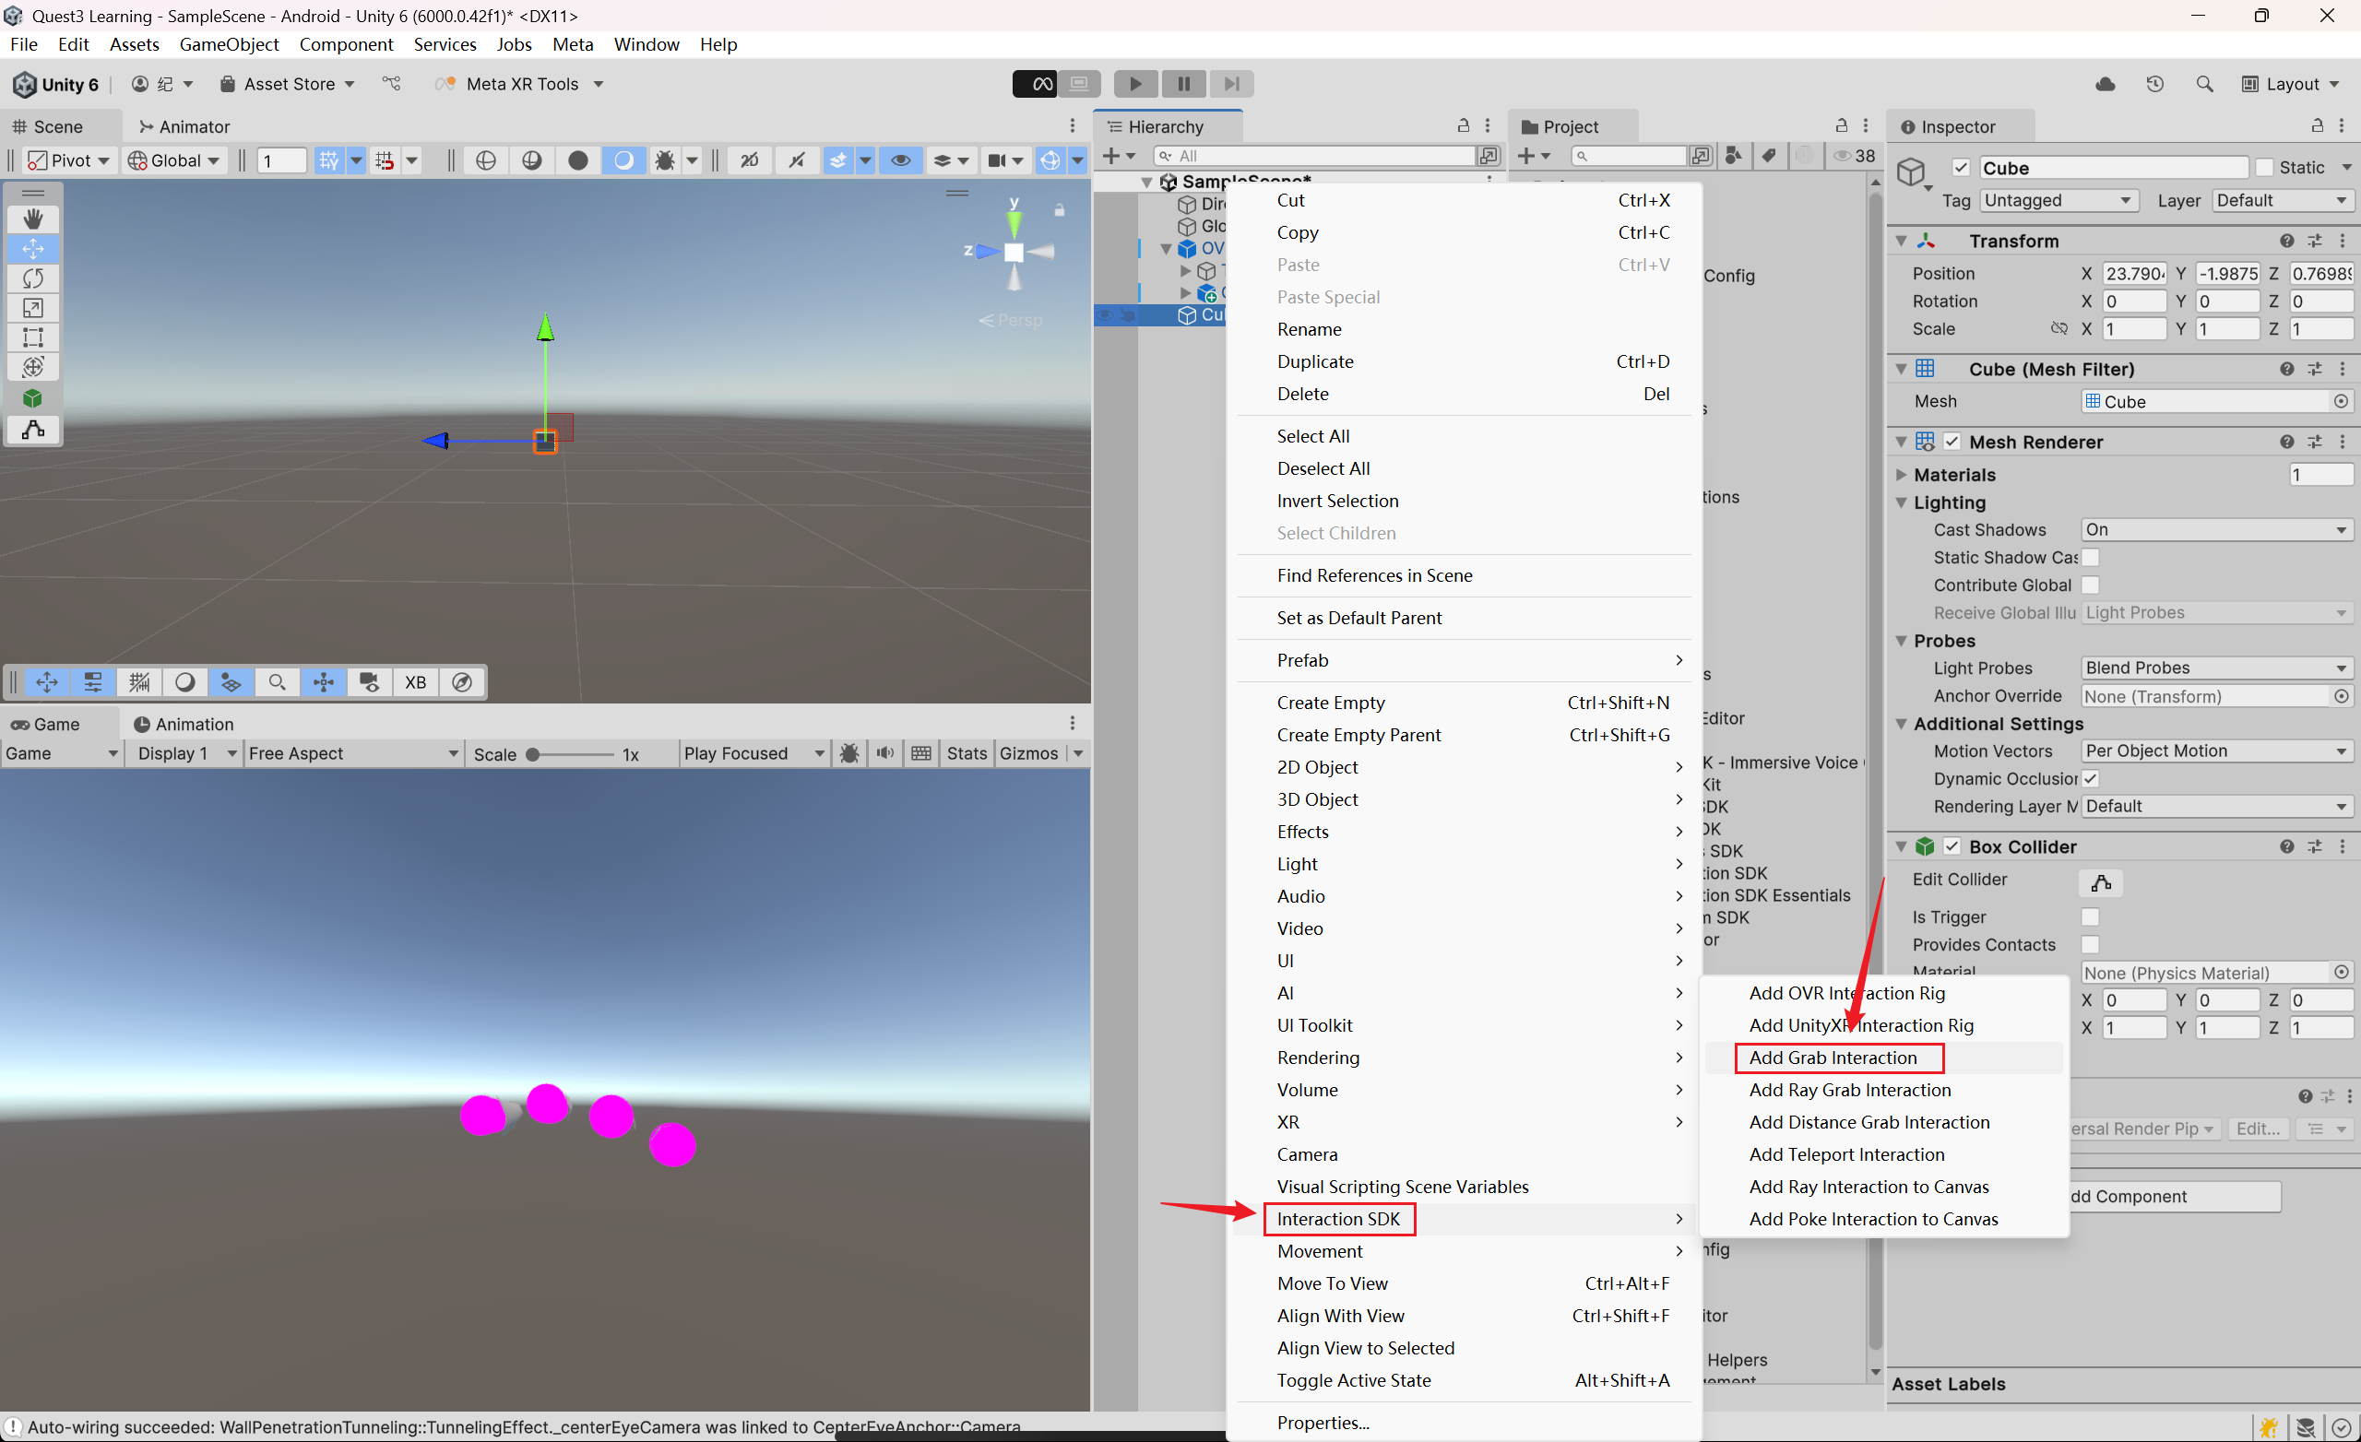
Task: Toggle scene visibility eye icon in toolbar
Action: tap(901, 161)
